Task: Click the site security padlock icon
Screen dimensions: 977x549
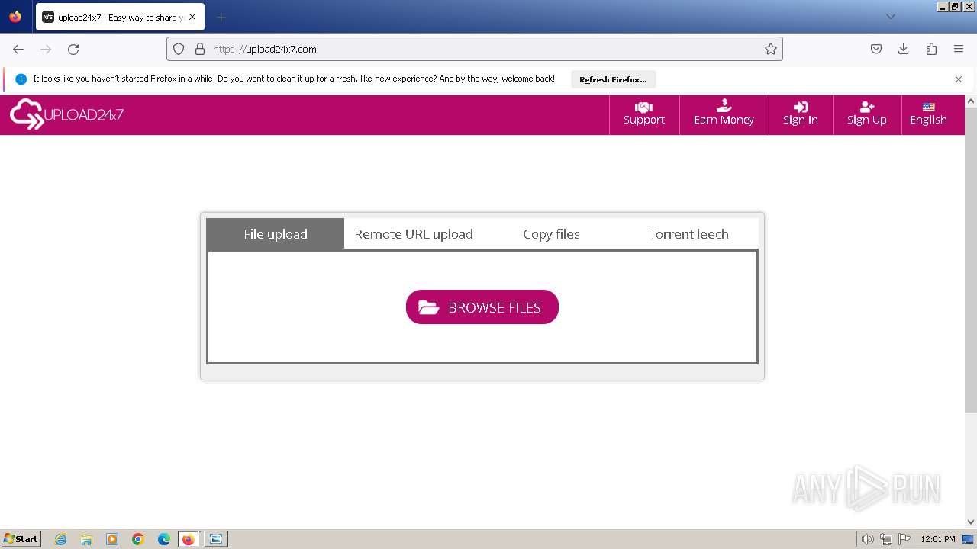Action: (x=200, y=49)
